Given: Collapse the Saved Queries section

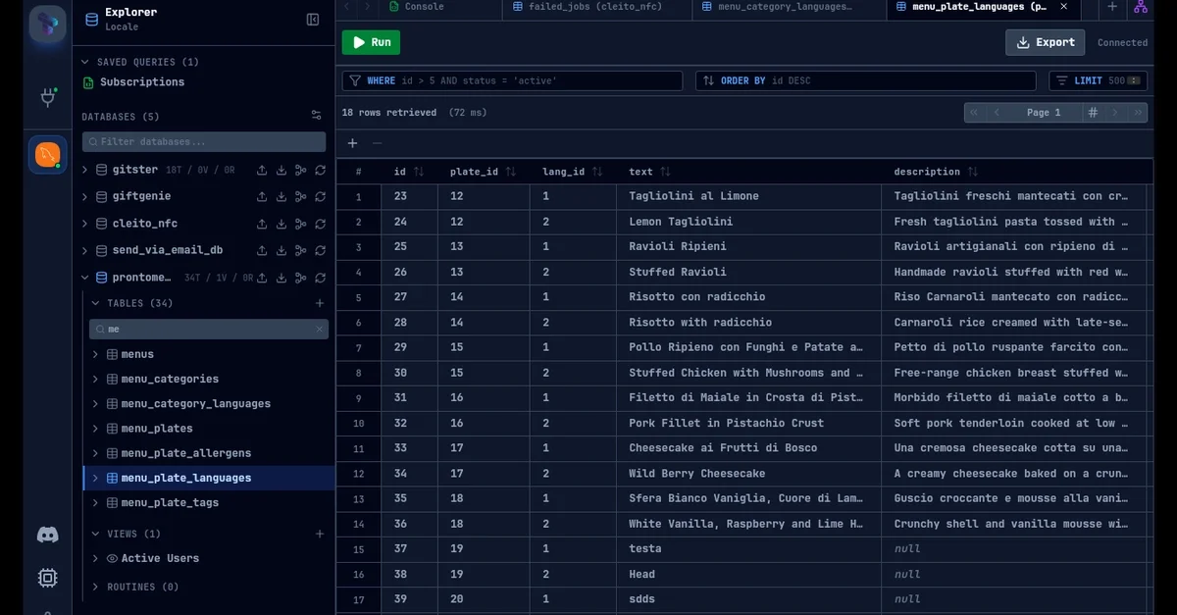Looking at the screenshot, I should 85,62.
